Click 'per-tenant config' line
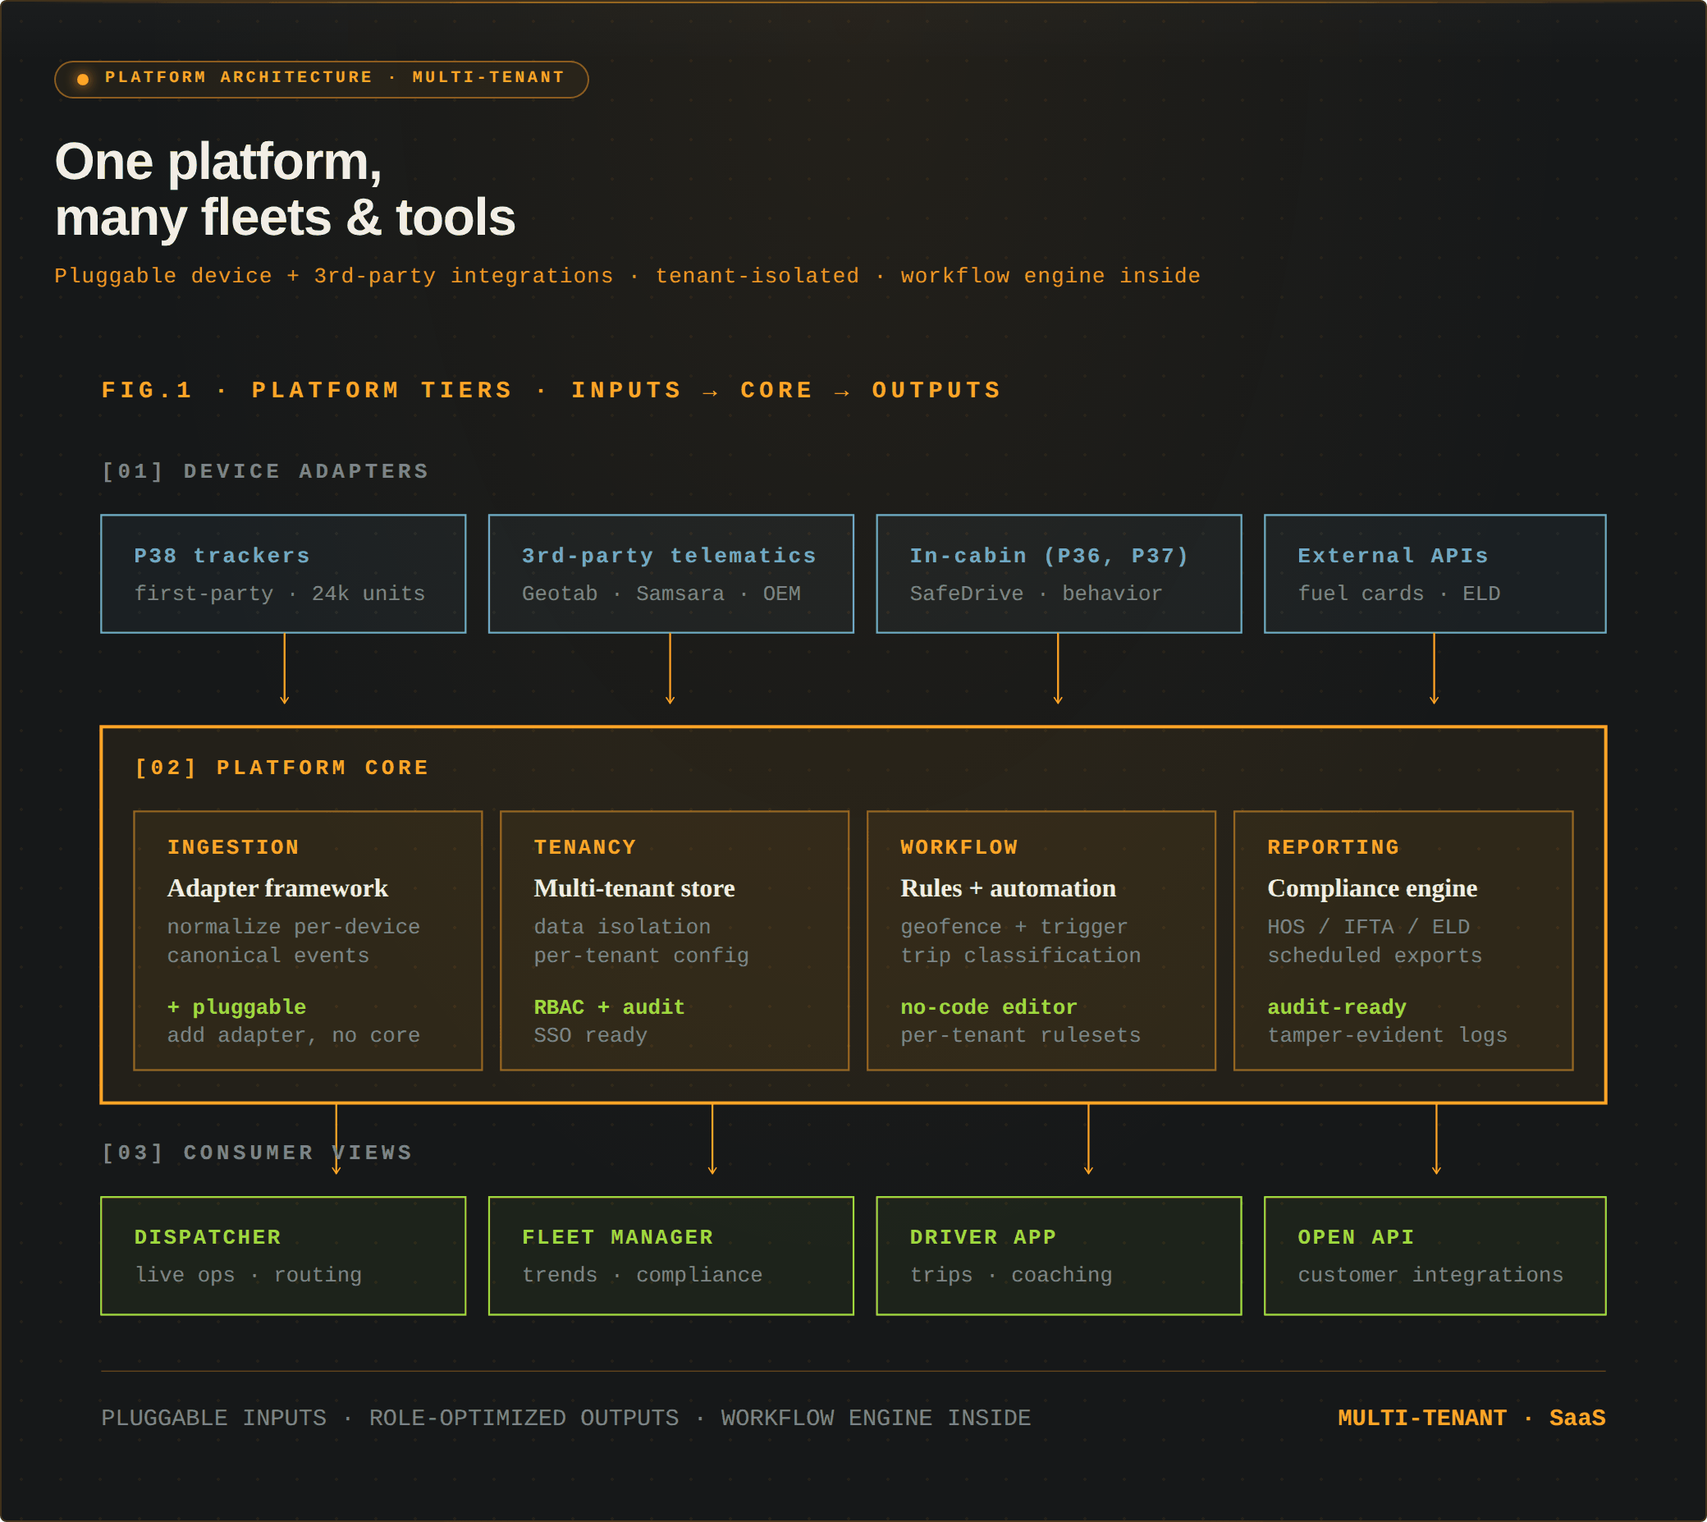This screenshot has height=1522, width=1707. (x=641, y=955)
